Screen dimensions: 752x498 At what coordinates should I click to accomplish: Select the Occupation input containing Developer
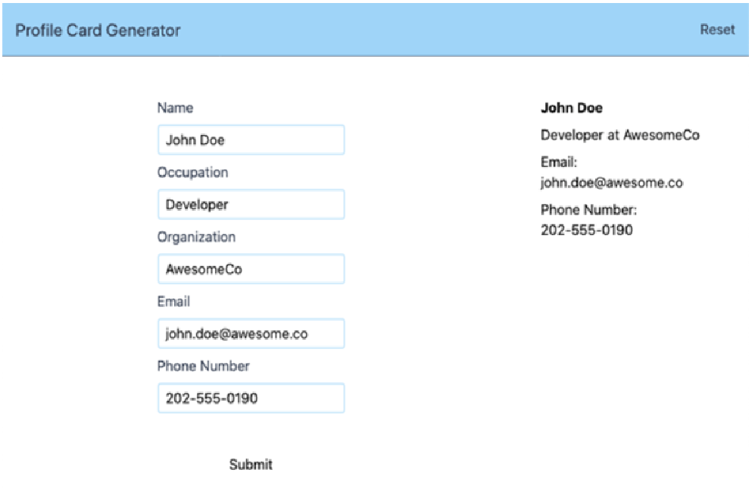[x=251, y=204]
